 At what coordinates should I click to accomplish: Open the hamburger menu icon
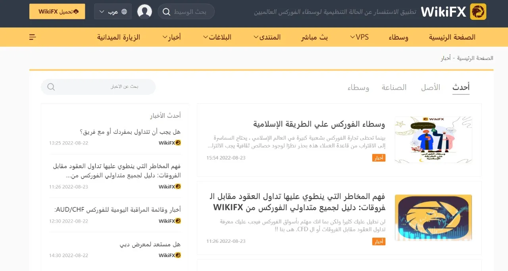pyautogui.click(x=33, y=37)
